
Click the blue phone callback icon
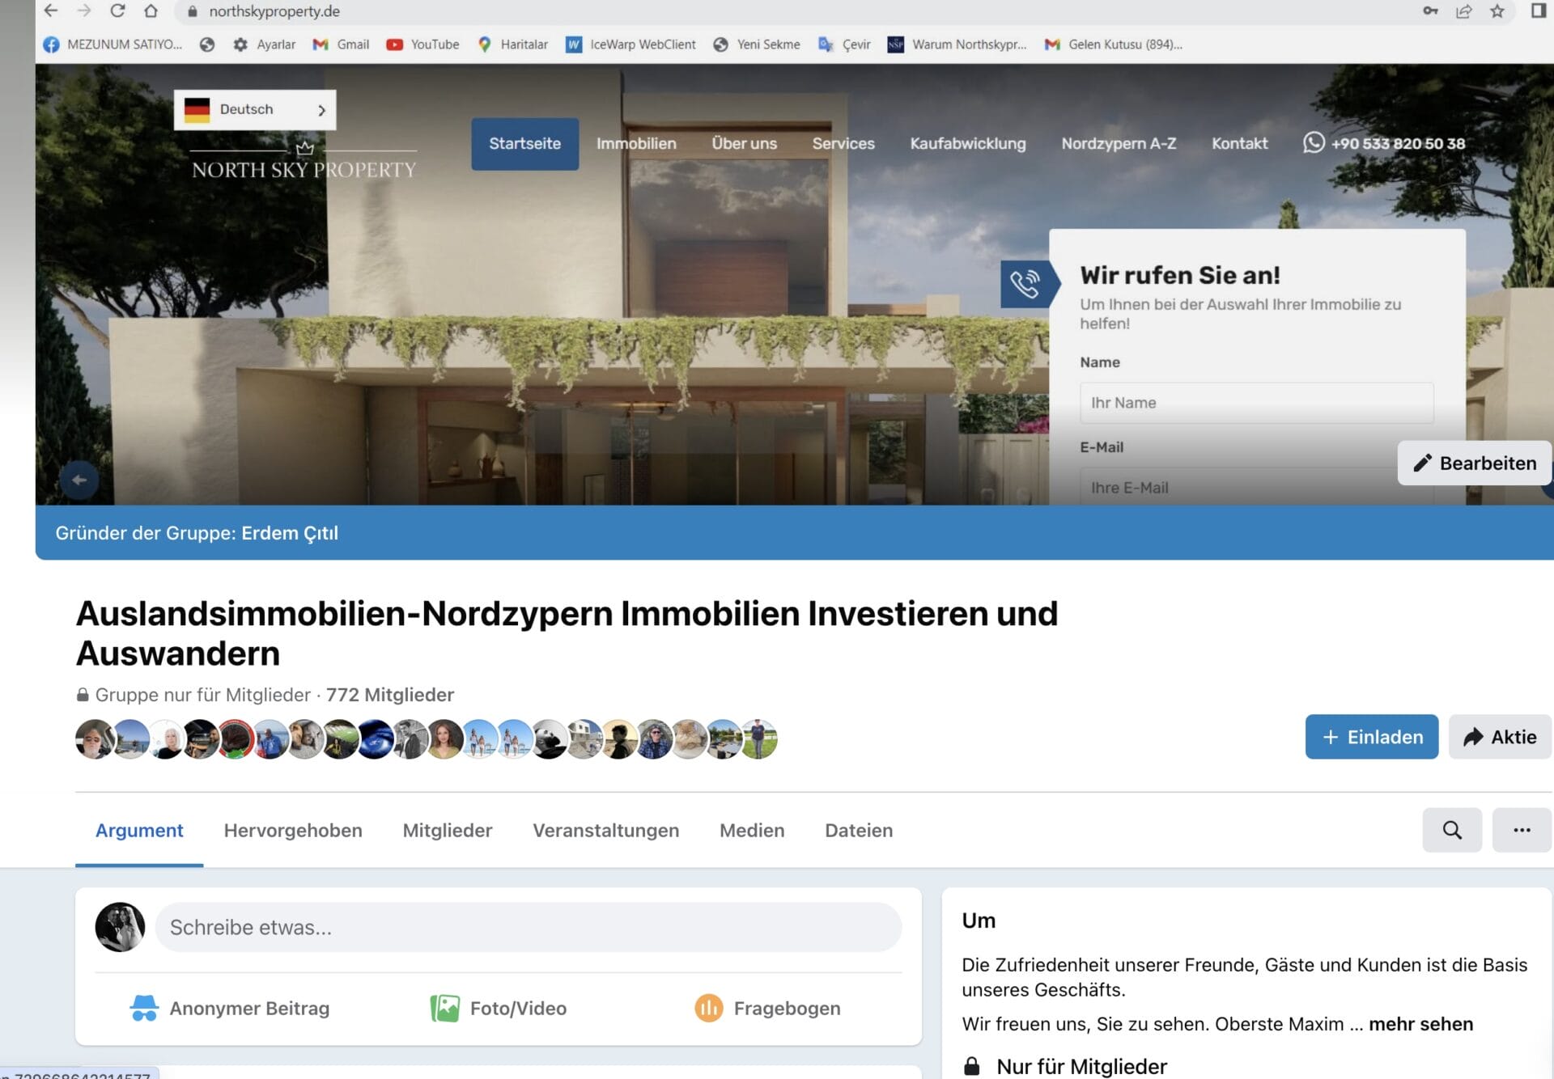1025,284
